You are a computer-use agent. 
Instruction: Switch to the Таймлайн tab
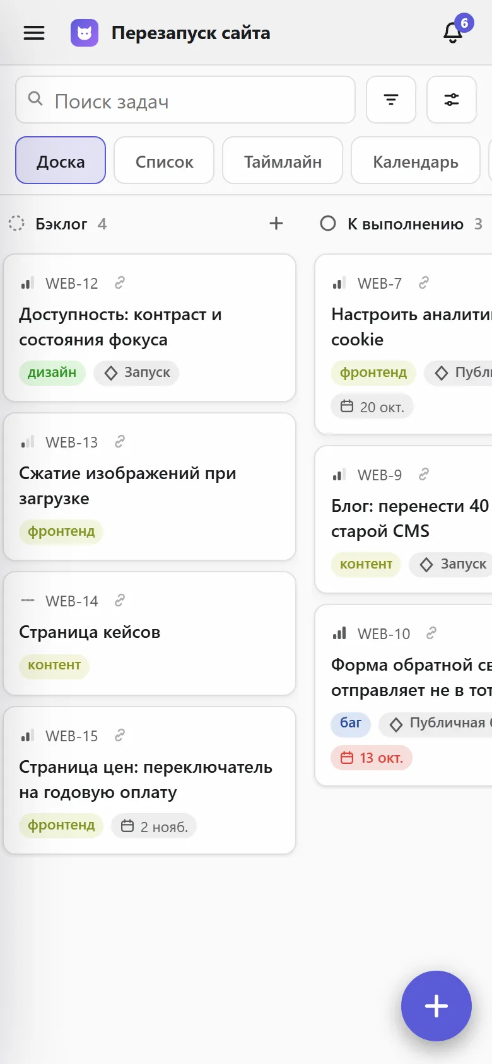[283, 160]
